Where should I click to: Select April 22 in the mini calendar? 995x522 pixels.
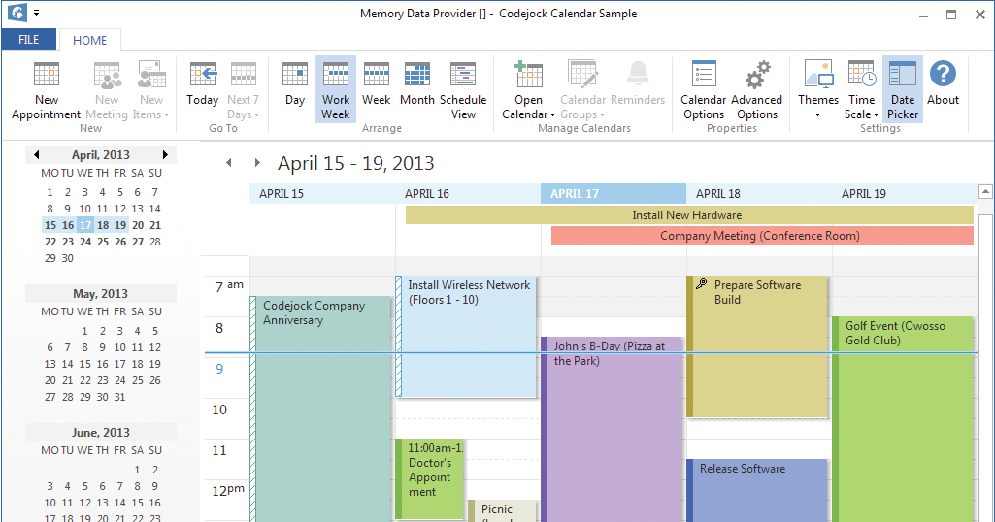point(50,242)
